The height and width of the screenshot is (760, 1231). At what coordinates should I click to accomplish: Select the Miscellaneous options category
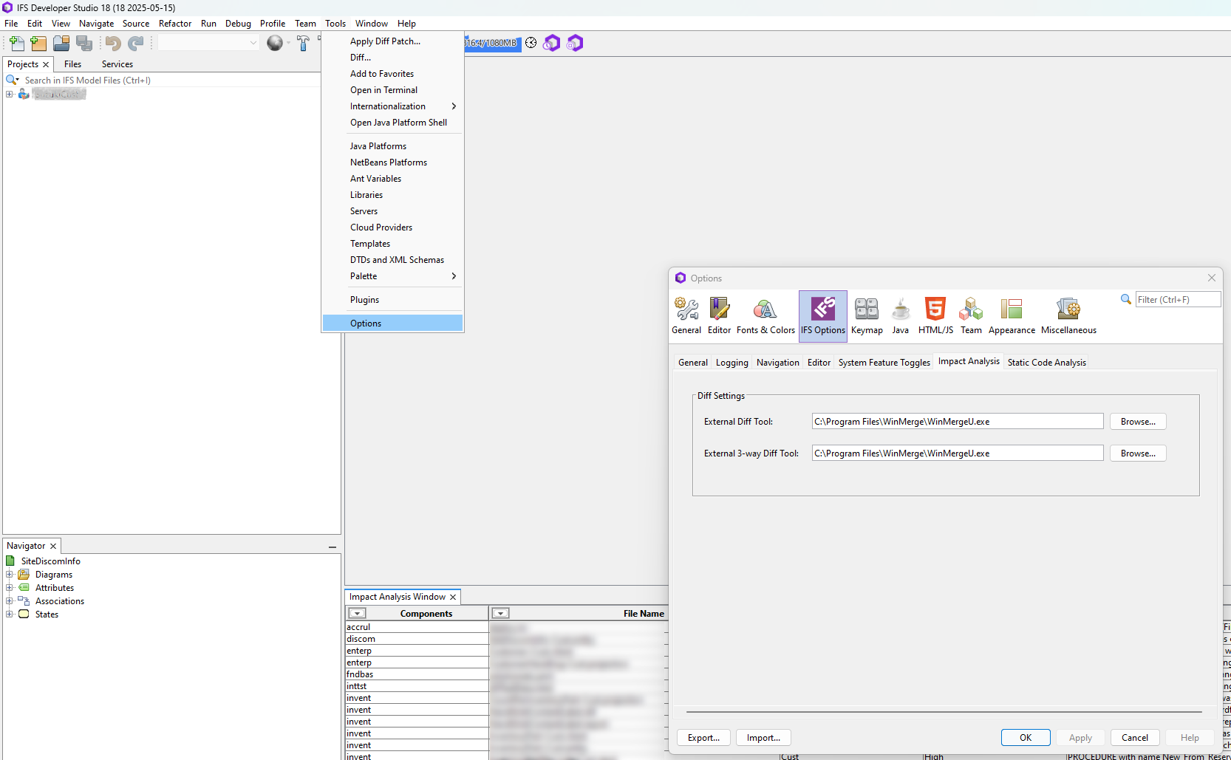coord(1068,316)
